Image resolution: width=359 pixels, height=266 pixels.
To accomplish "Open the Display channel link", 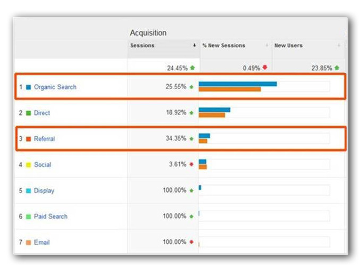I will pos(44,190).
